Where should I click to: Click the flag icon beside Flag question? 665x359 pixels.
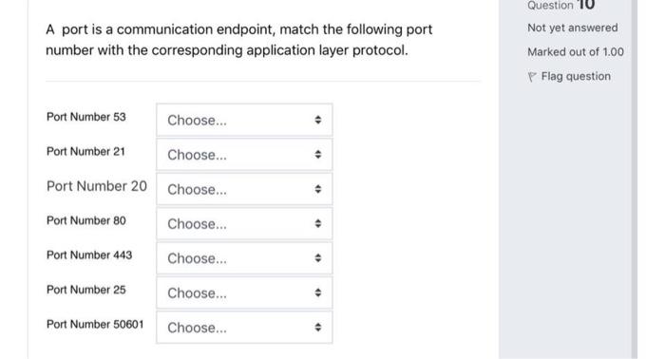[x=532, y=77]
